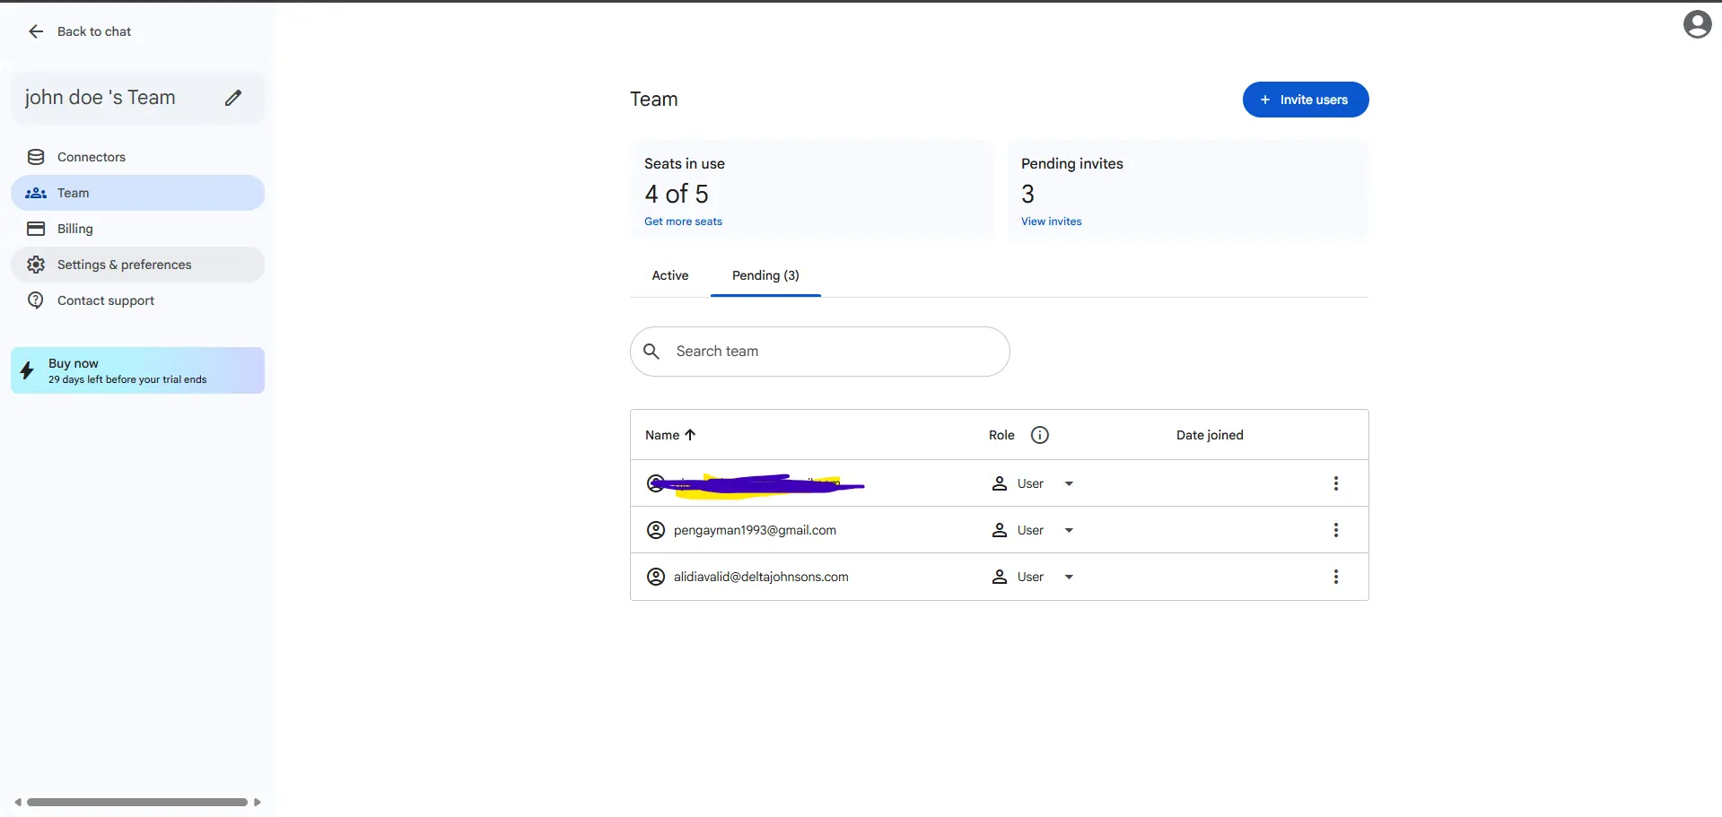Open Connectors in the sidebar

[x=137, y=157]
